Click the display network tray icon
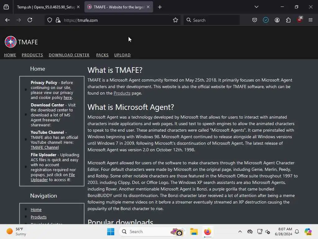318x239 pixels. tap(259, 232)
